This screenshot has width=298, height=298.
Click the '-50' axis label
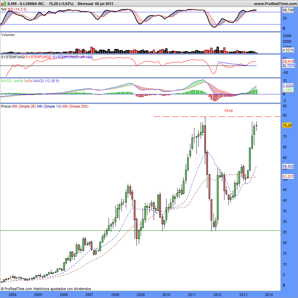[285, 73]
